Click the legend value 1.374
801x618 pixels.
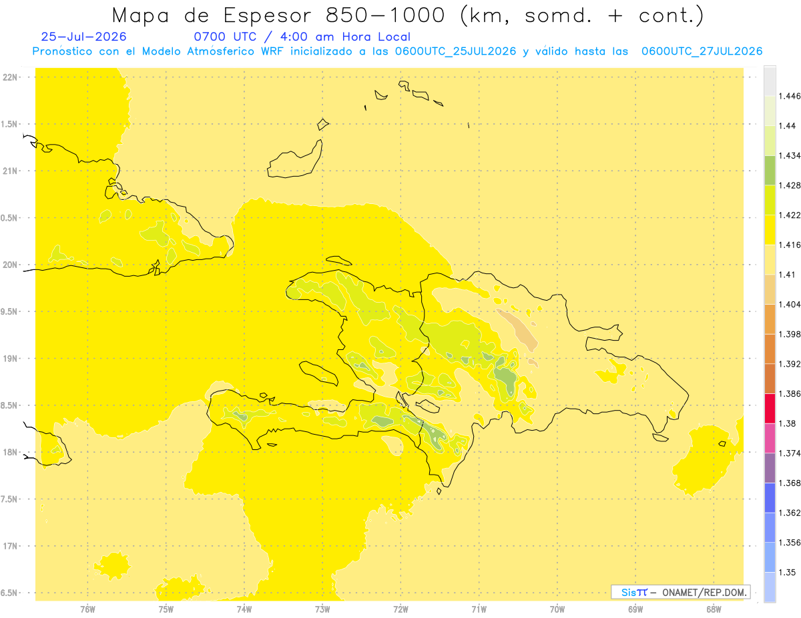790,453
